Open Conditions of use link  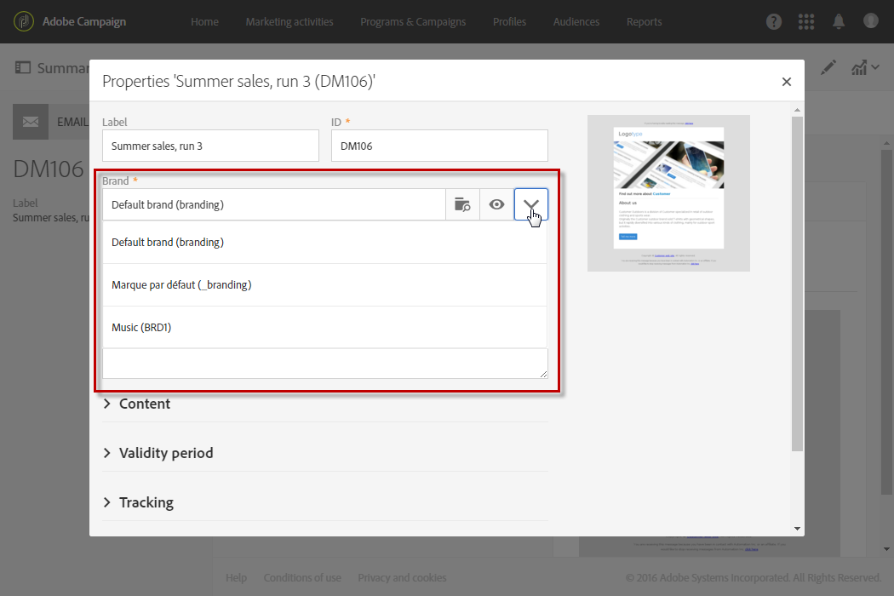302,578
